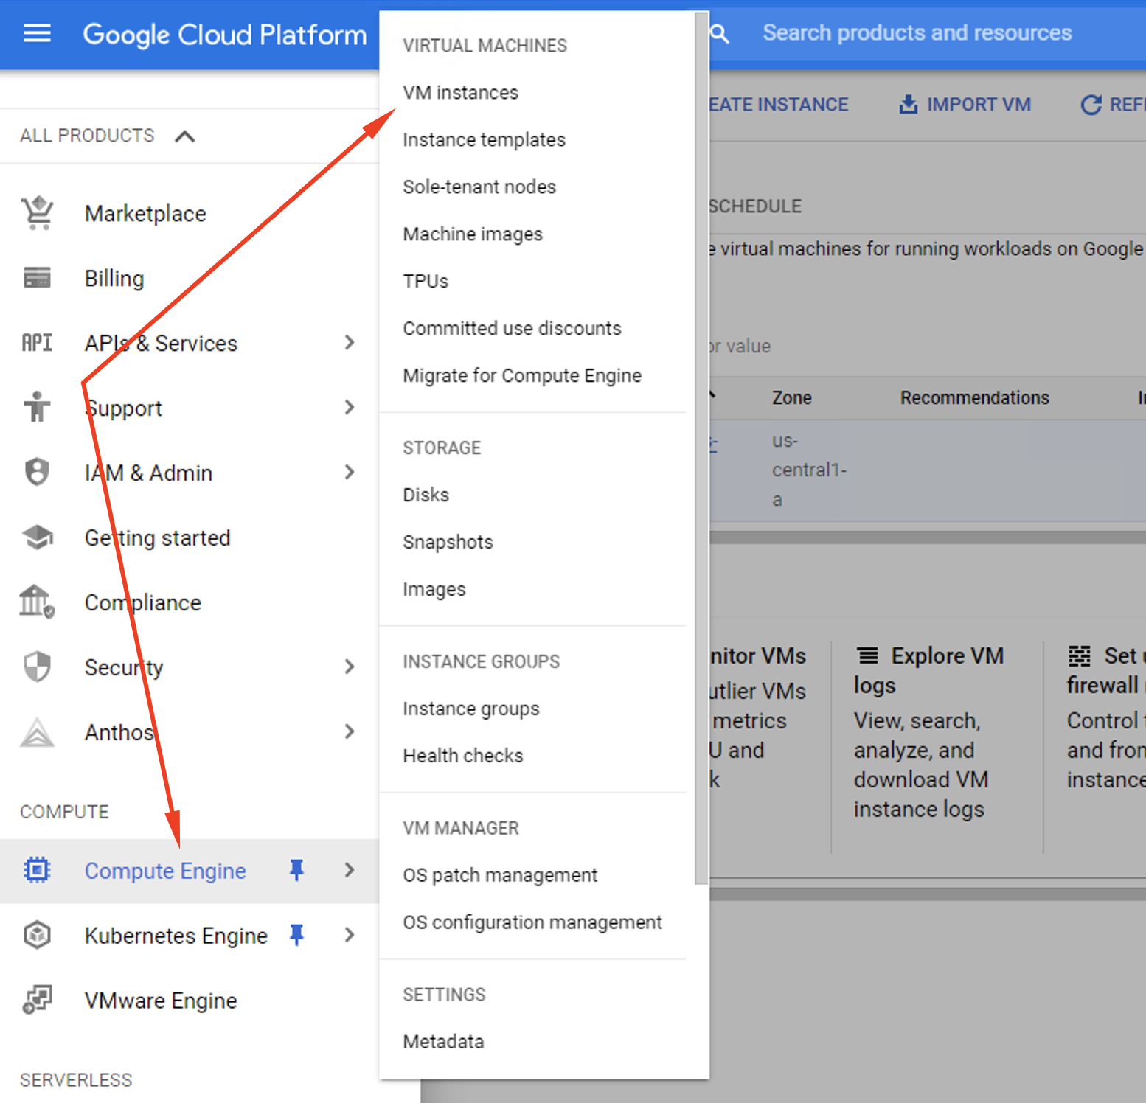Open the hamburger navigation menu
This screenshot has width=1146, height=1103.
[37, 33]
